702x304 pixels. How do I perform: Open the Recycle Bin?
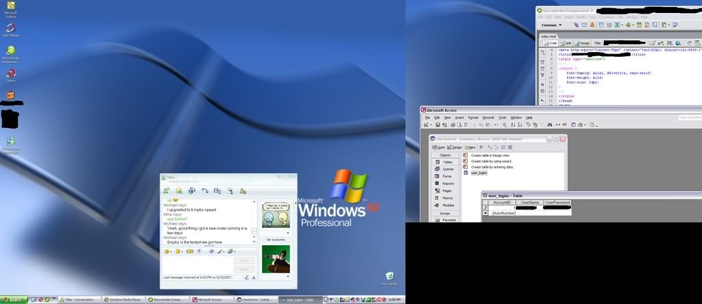coord(389,278)
